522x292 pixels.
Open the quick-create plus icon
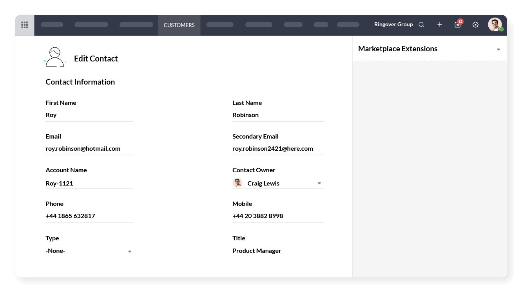[439, 24]
